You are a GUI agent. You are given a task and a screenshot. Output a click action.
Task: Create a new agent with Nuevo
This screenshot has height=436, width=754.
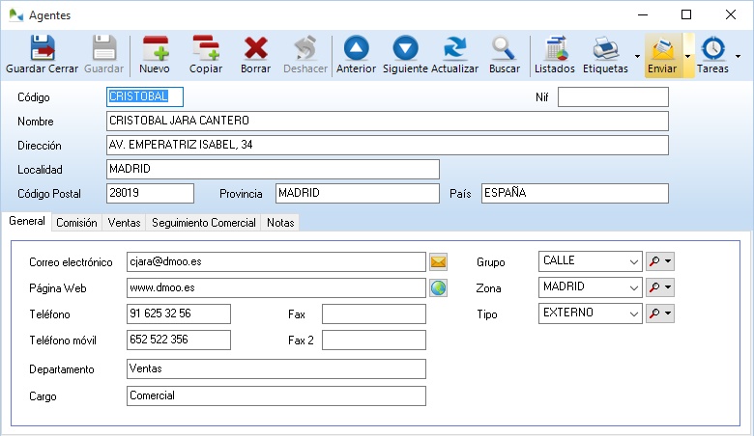point(155,55)
